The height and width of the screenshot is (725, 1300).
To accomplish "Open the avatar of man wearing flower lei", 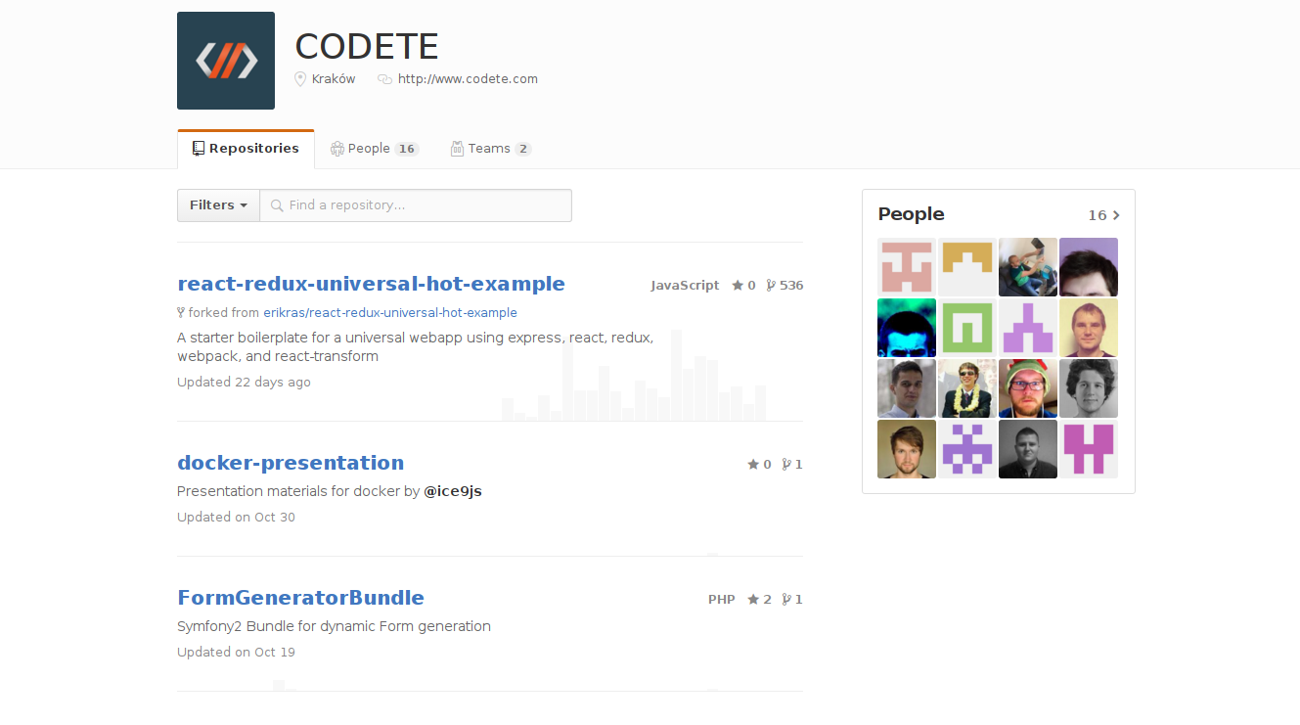I will click(x=967, y=388).
